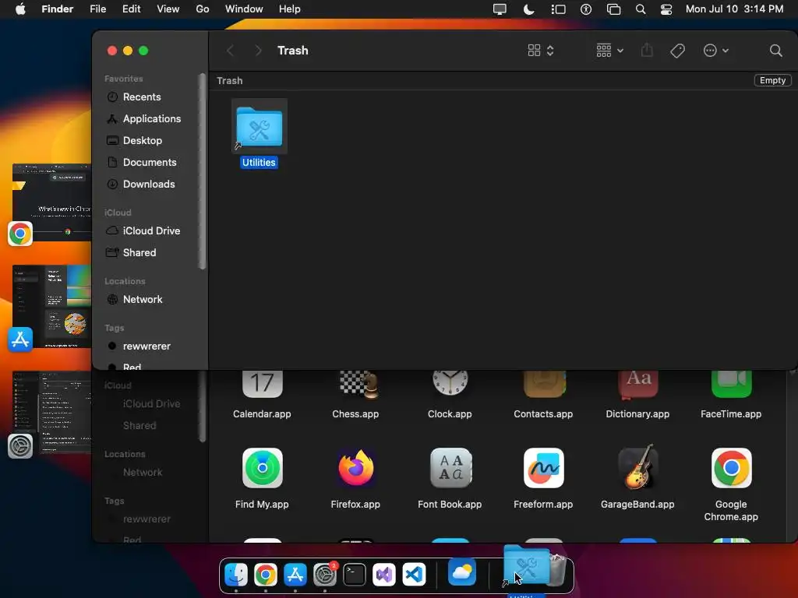Click Network in the back window sidebar
This screenshot has height=598, width=798.
click(143, 473)
